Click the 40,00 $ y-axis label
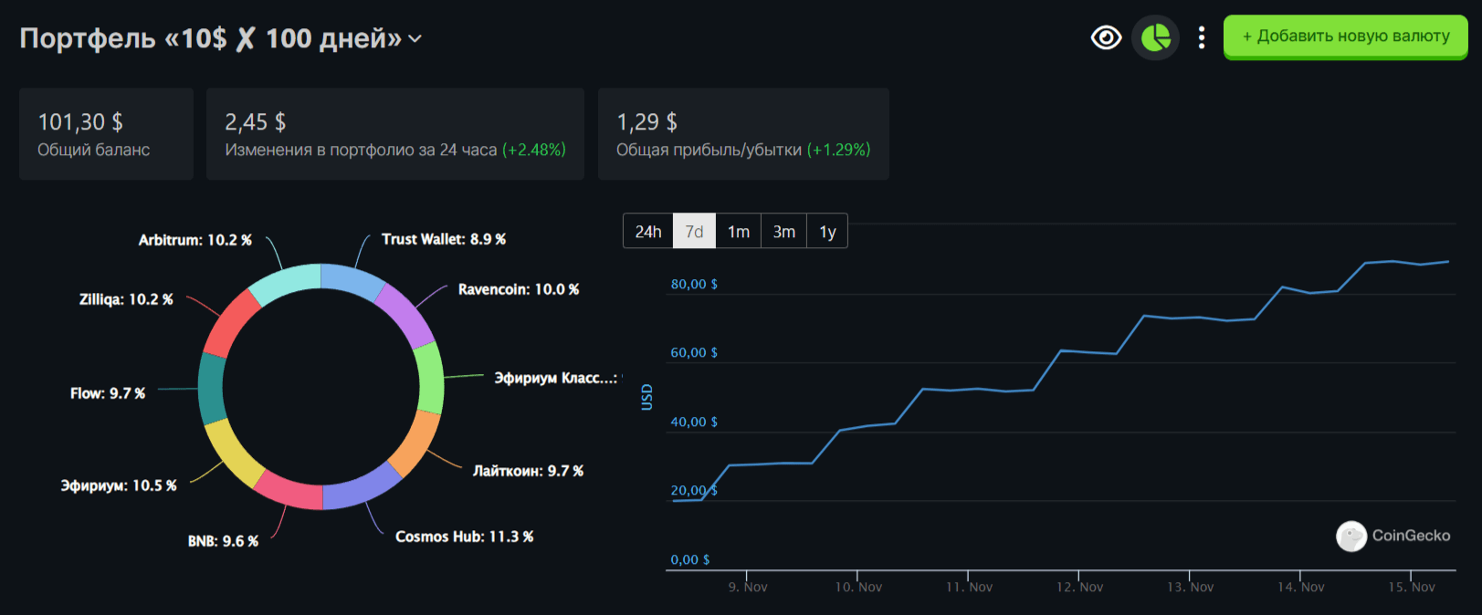The height and width of the screenshot is (615, 1482). pos(694,422)
